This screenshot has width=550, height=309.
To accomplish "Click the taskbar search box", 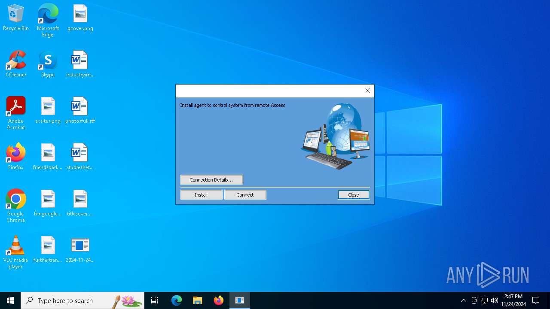I will coord(82,300).
